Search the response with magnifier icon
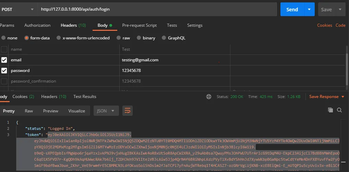The height and width of the screenshot is (172, 349). click(339, 110)
